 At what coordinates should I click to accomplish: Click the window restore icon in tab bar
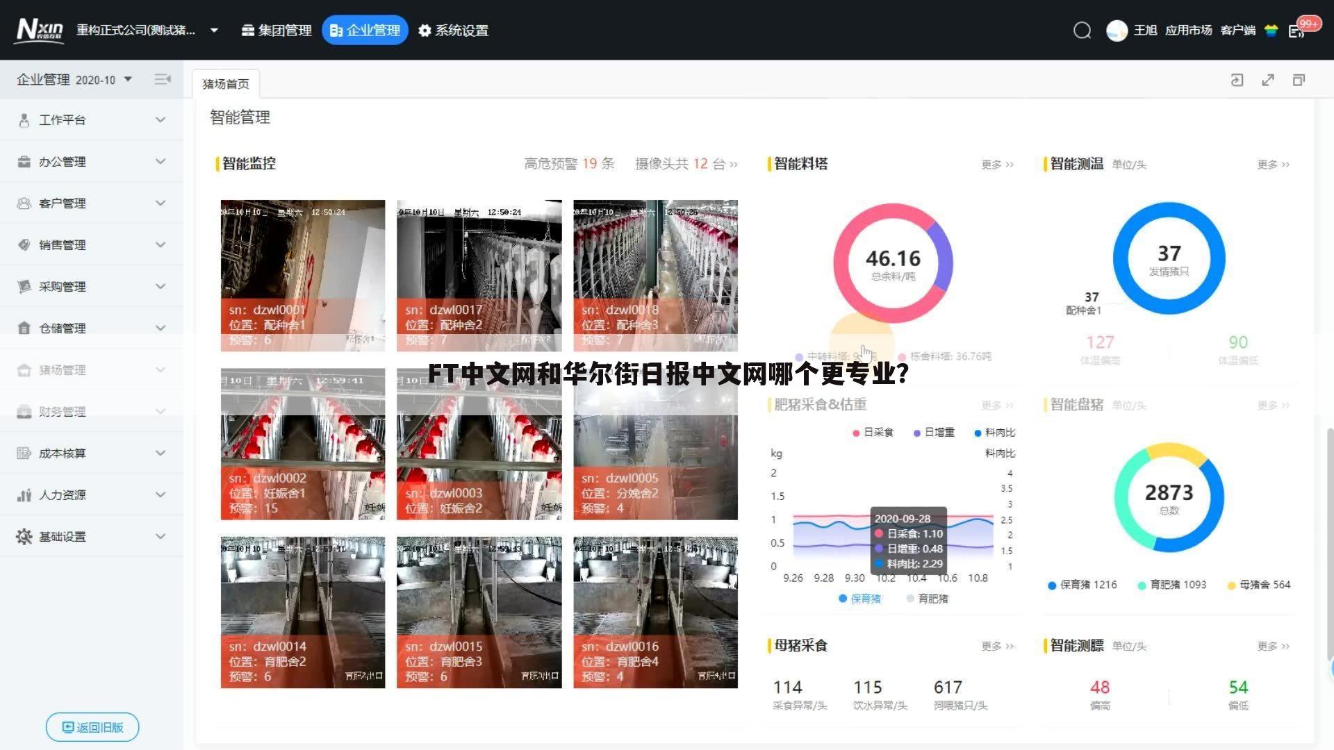click(x=1299, y=80)
